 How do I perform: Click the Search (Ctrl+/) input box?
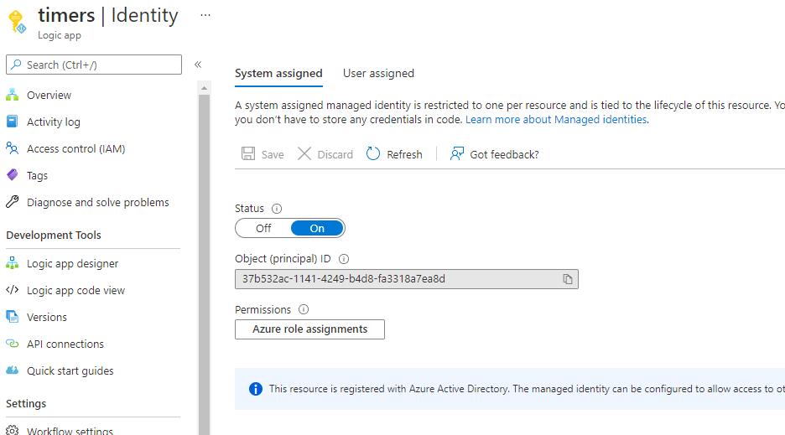pos(94,65)
